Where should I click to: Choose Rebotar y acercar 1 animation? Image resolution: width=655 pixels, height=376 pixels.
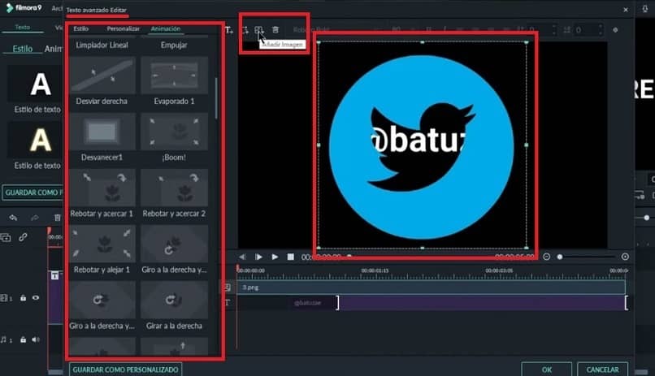(102, 193)
